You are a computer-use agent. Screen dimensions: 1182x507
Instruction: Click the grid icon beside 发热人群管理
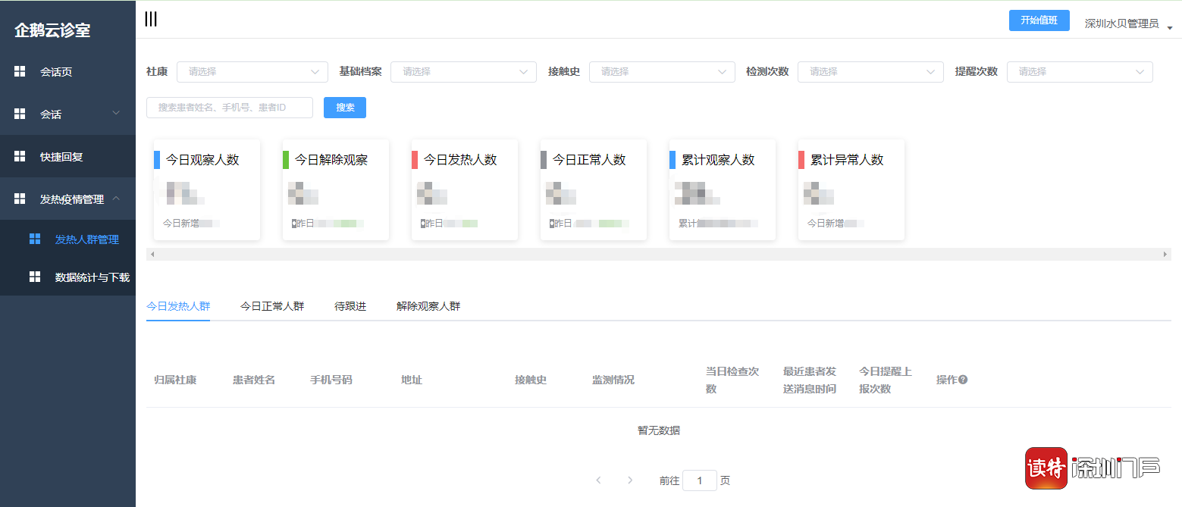pos(35,239)
